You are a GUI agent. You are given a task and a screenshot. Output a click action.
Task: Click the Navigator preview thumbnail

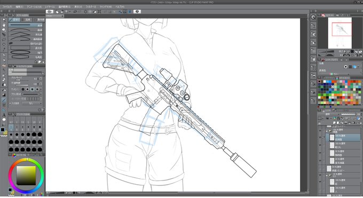point(340,33)
